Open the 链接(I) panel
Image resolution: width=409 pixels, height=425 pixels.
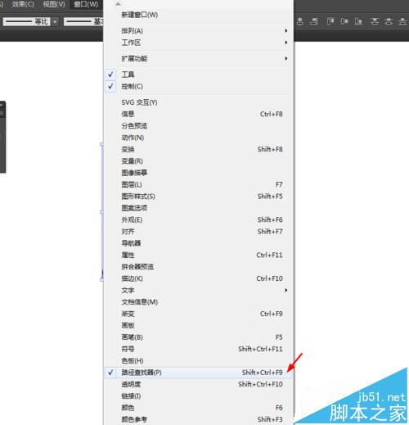click(199, 396)
